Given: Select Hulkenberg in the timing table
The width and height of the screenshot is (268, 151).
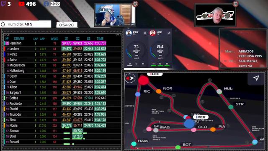Looking at the screenshot, I should point(17,71).
